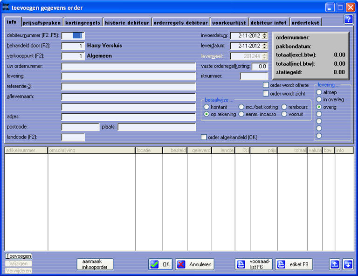Click the application icon in title bar

6,7
